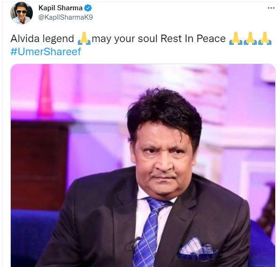Click last praying hands emoji in tweet
The height and width of the screenshot is (267, 278).
265,38
